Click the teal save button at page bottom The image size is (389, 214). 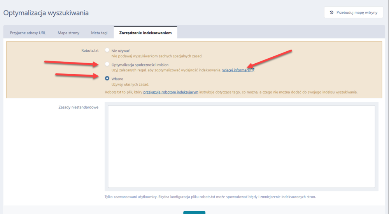[x=194, y=212]
